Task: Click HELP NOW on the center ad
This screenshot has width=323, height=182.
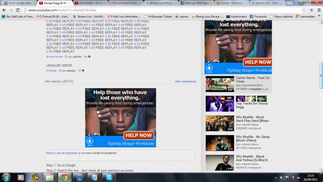Action: (x=138, y=135)
